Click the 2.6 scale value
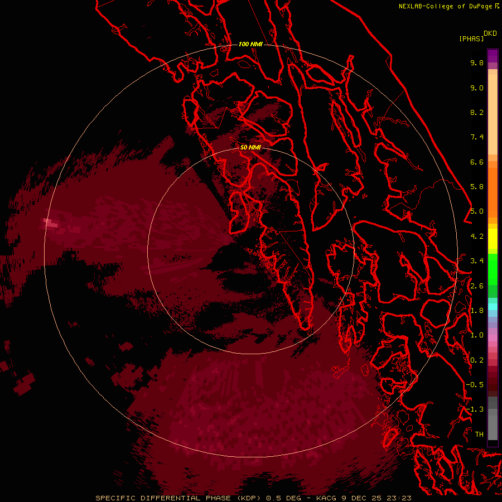The height and width of the screenshot is (502, 502). (x=477, y=286)
